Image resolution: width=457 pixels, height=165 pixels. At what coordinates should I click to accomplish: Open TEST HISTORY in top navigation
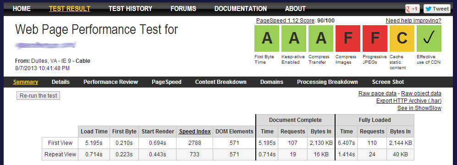point(130,9)
